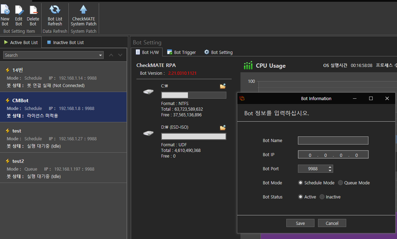Open the Bot Trigger tab
The width and height of the screenshot is (397, 239).
click(182, 53)
